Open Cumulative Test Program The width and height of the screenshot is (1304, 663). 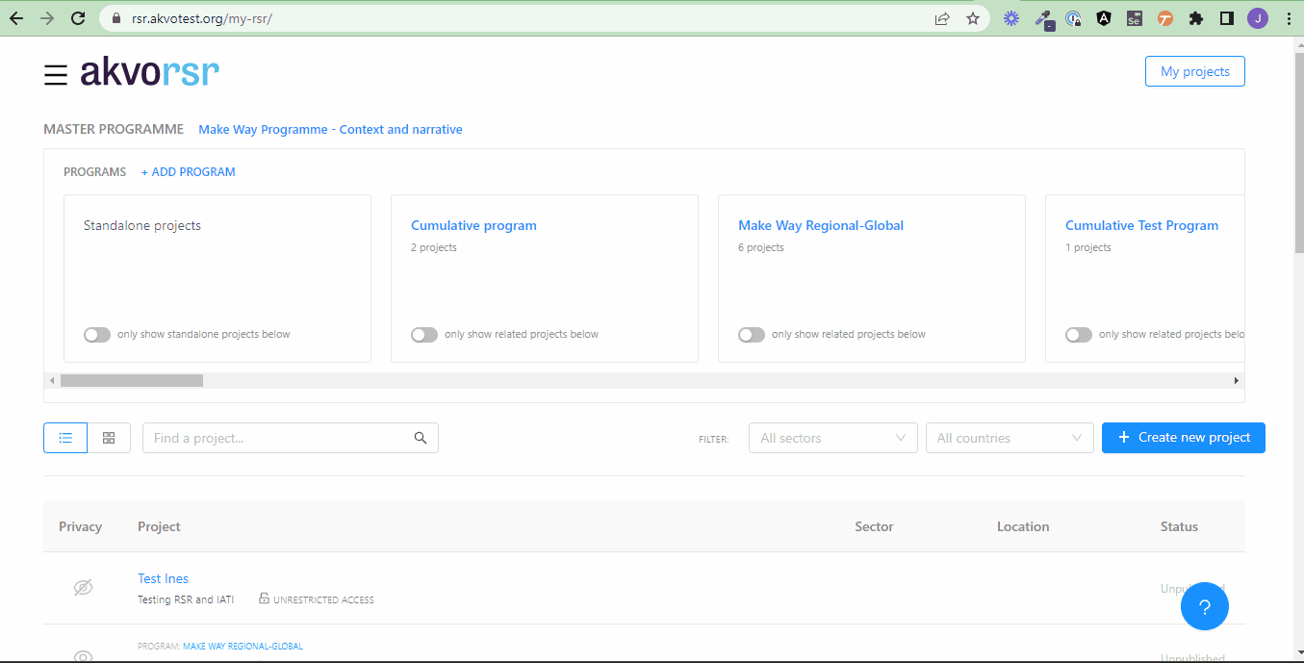click(1141, 225)
